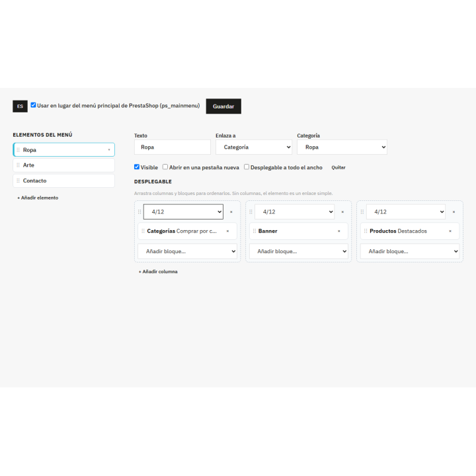Select the Ropa menu element
This screenshot has width=476, height=476.
click(63, 149)
